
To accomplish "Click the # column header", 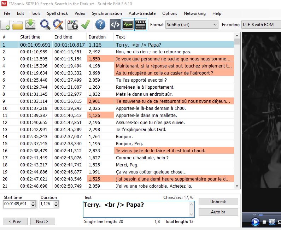I will pyautogui.click(x=9, y=37).
